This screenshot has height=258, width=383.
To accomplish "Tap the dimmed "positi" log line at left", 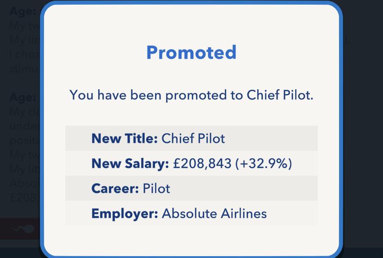I will (25, 141).
